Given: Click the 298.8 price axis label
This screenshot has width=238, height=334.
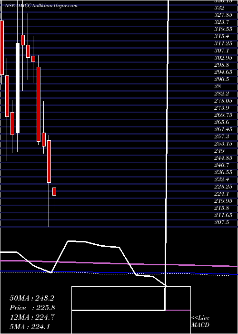Looking at the screenshot, I should 221,65.
